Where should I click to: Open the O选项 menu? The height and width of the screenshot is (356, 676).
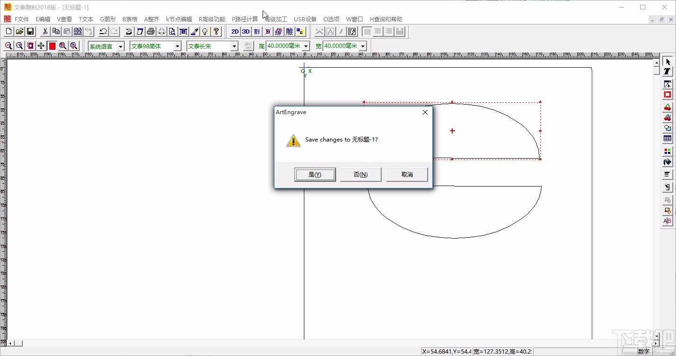click(331, 19)
